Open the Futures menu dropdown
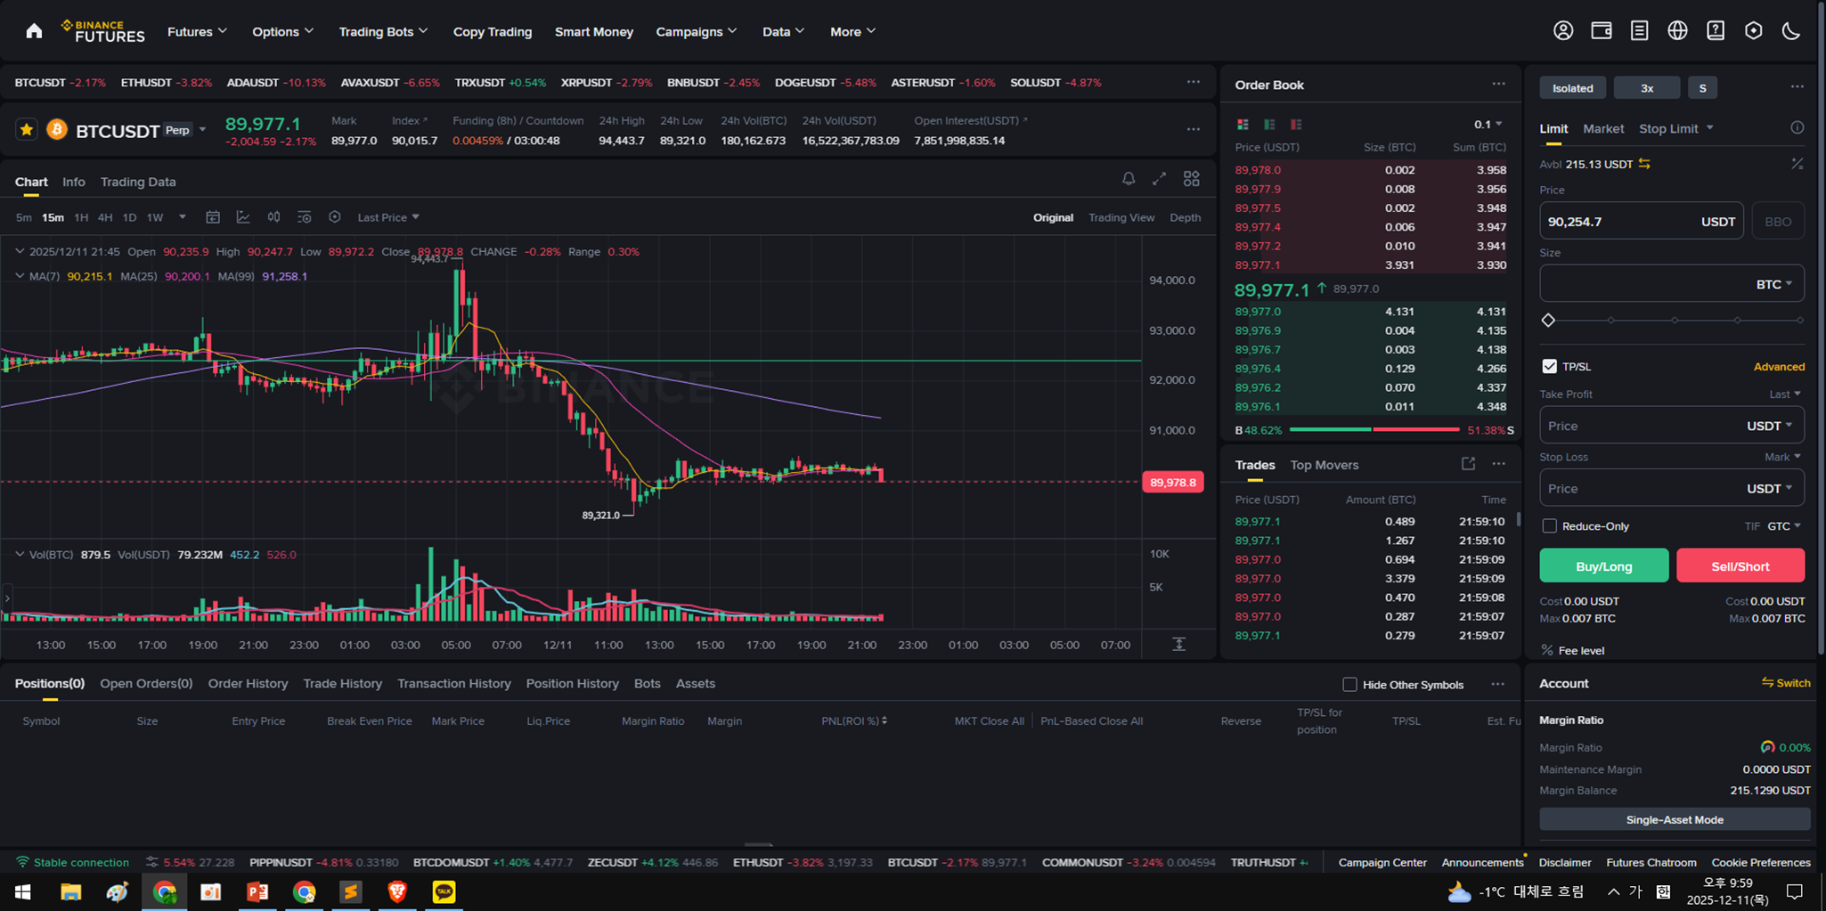This screenshot has width=1826, height=911. tap(197, 31)
